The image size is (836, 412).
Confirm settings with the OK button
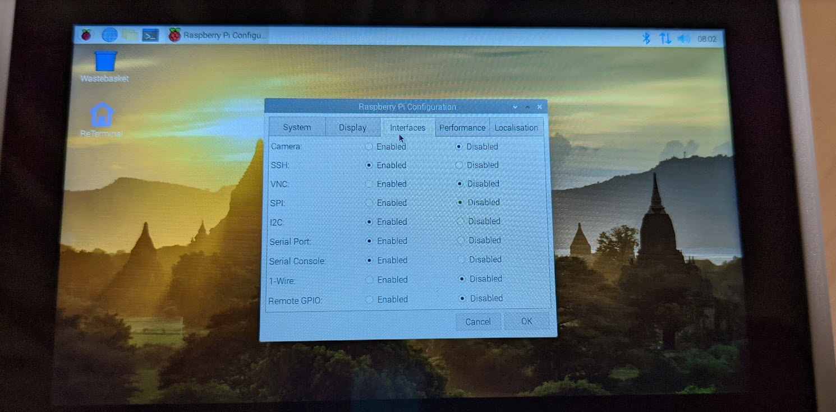pyautogui.click(x=526, y=321)
